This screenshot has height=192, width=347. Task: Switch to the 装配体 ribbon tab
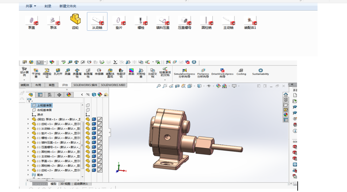tap(25, 85)
